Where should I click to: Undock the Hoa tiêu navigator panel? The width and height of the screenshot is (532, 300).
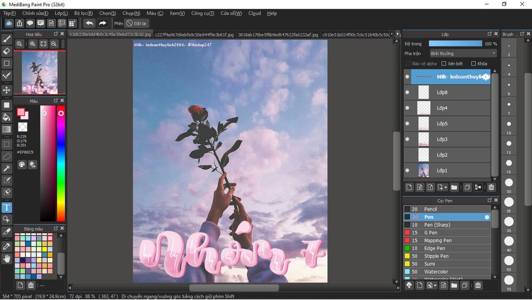click(x=56, y=34)
